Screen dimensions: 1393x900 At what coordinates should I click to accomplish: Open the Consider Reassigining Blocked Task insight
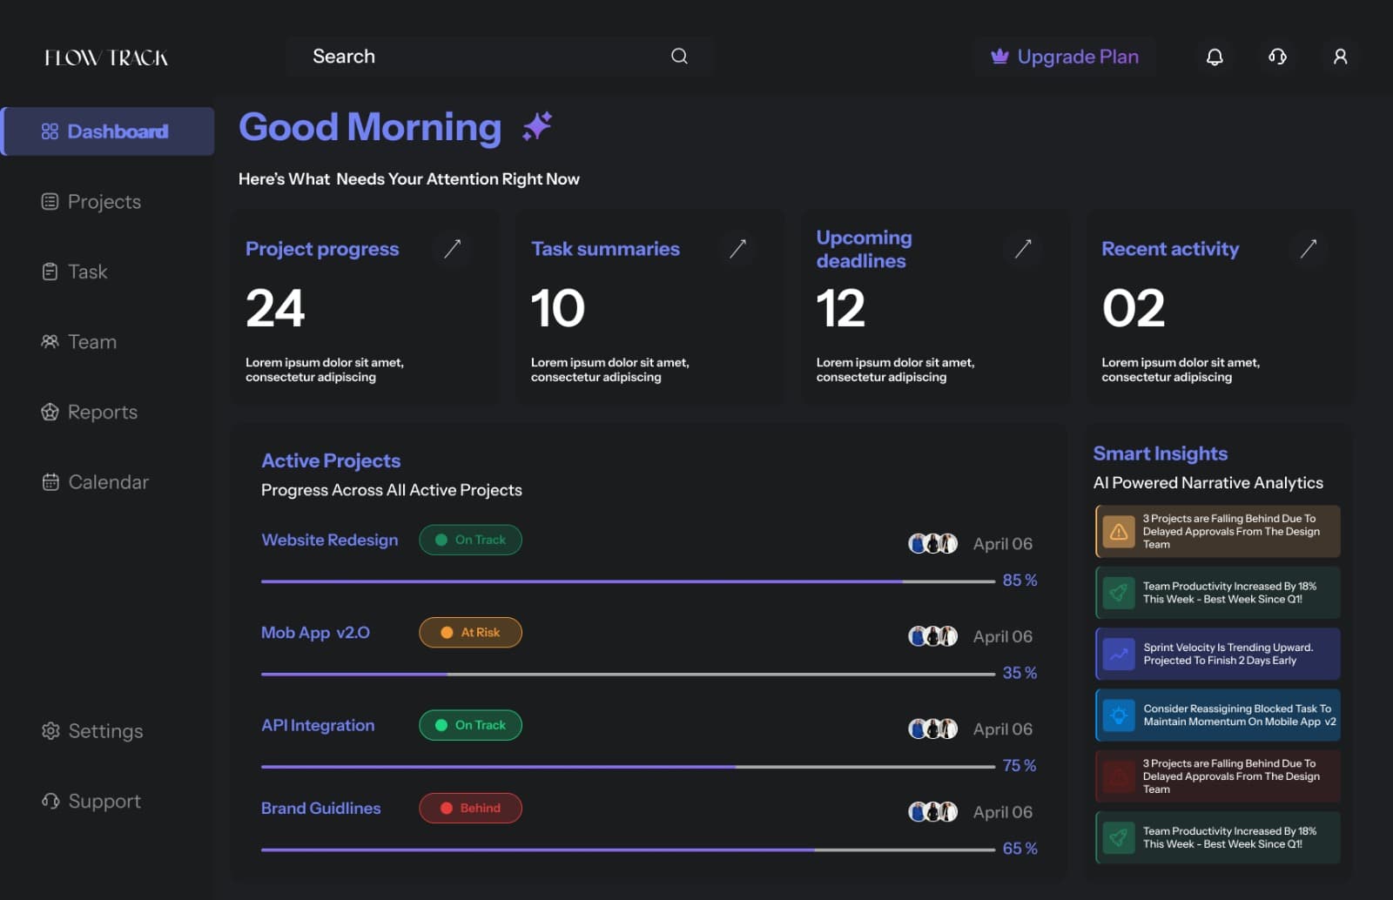(1217, 715)
